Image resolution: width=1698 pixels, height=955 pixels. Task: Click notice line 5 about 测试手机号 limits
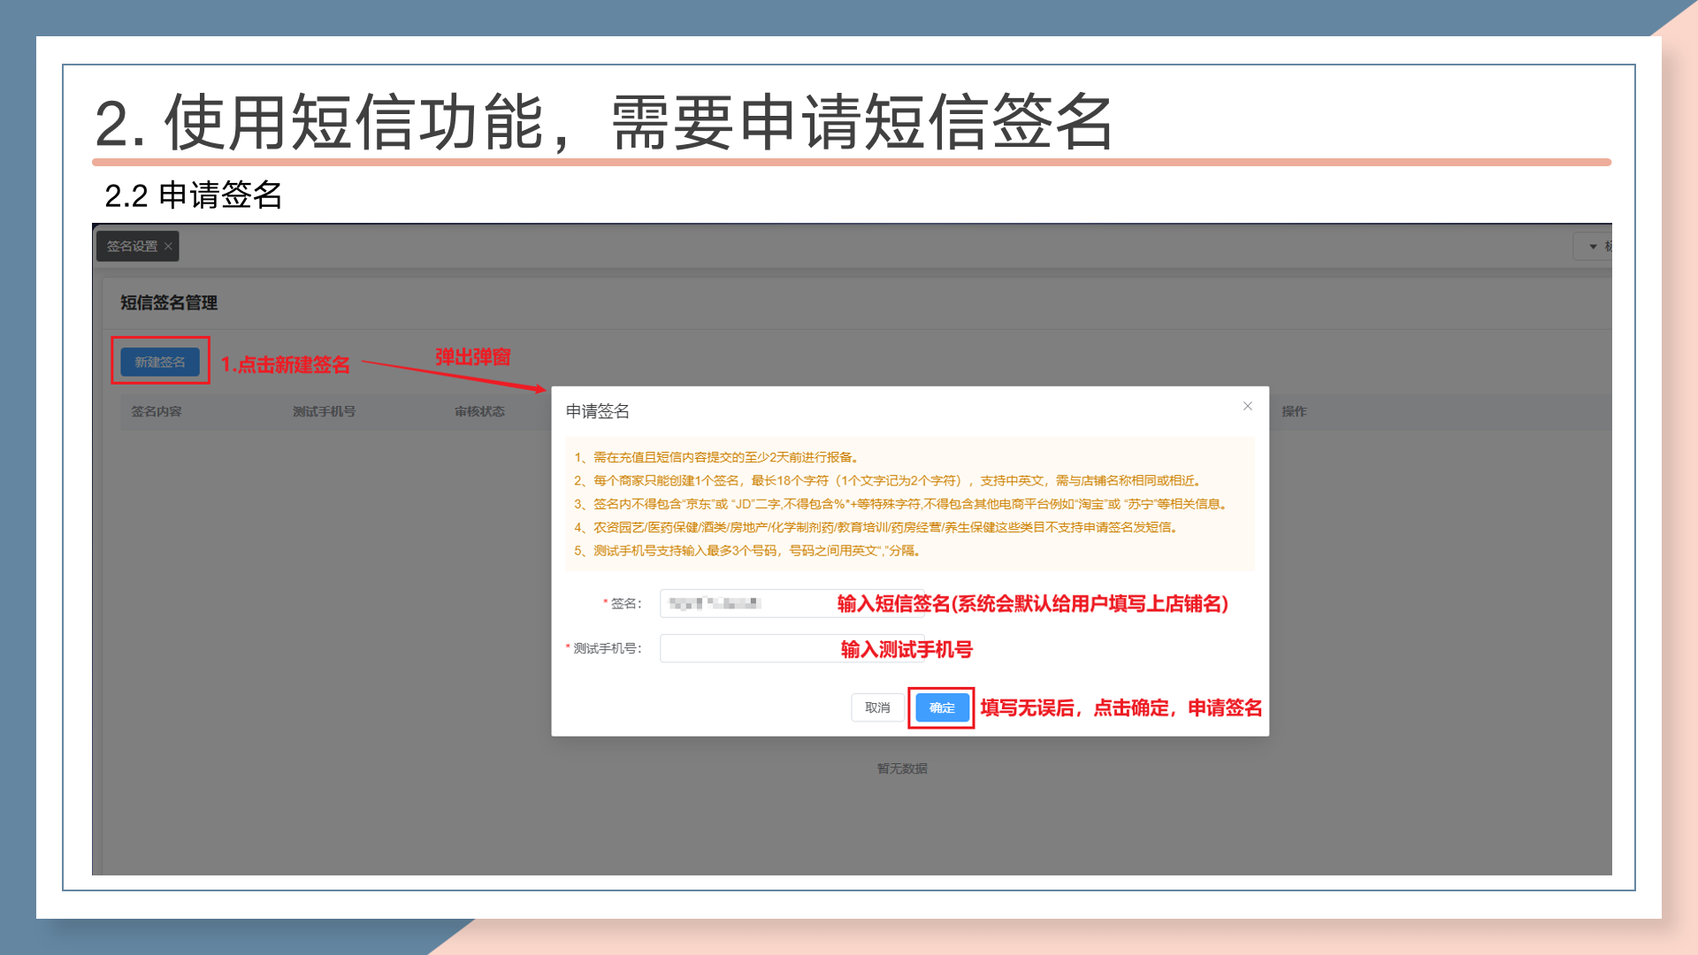pyautogui.click(x=747, y=550)
